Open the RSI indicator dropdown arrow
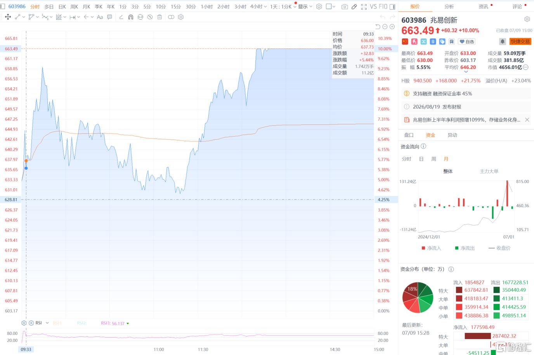Viewport: 534px width, 355px height. tap(47, 323)
